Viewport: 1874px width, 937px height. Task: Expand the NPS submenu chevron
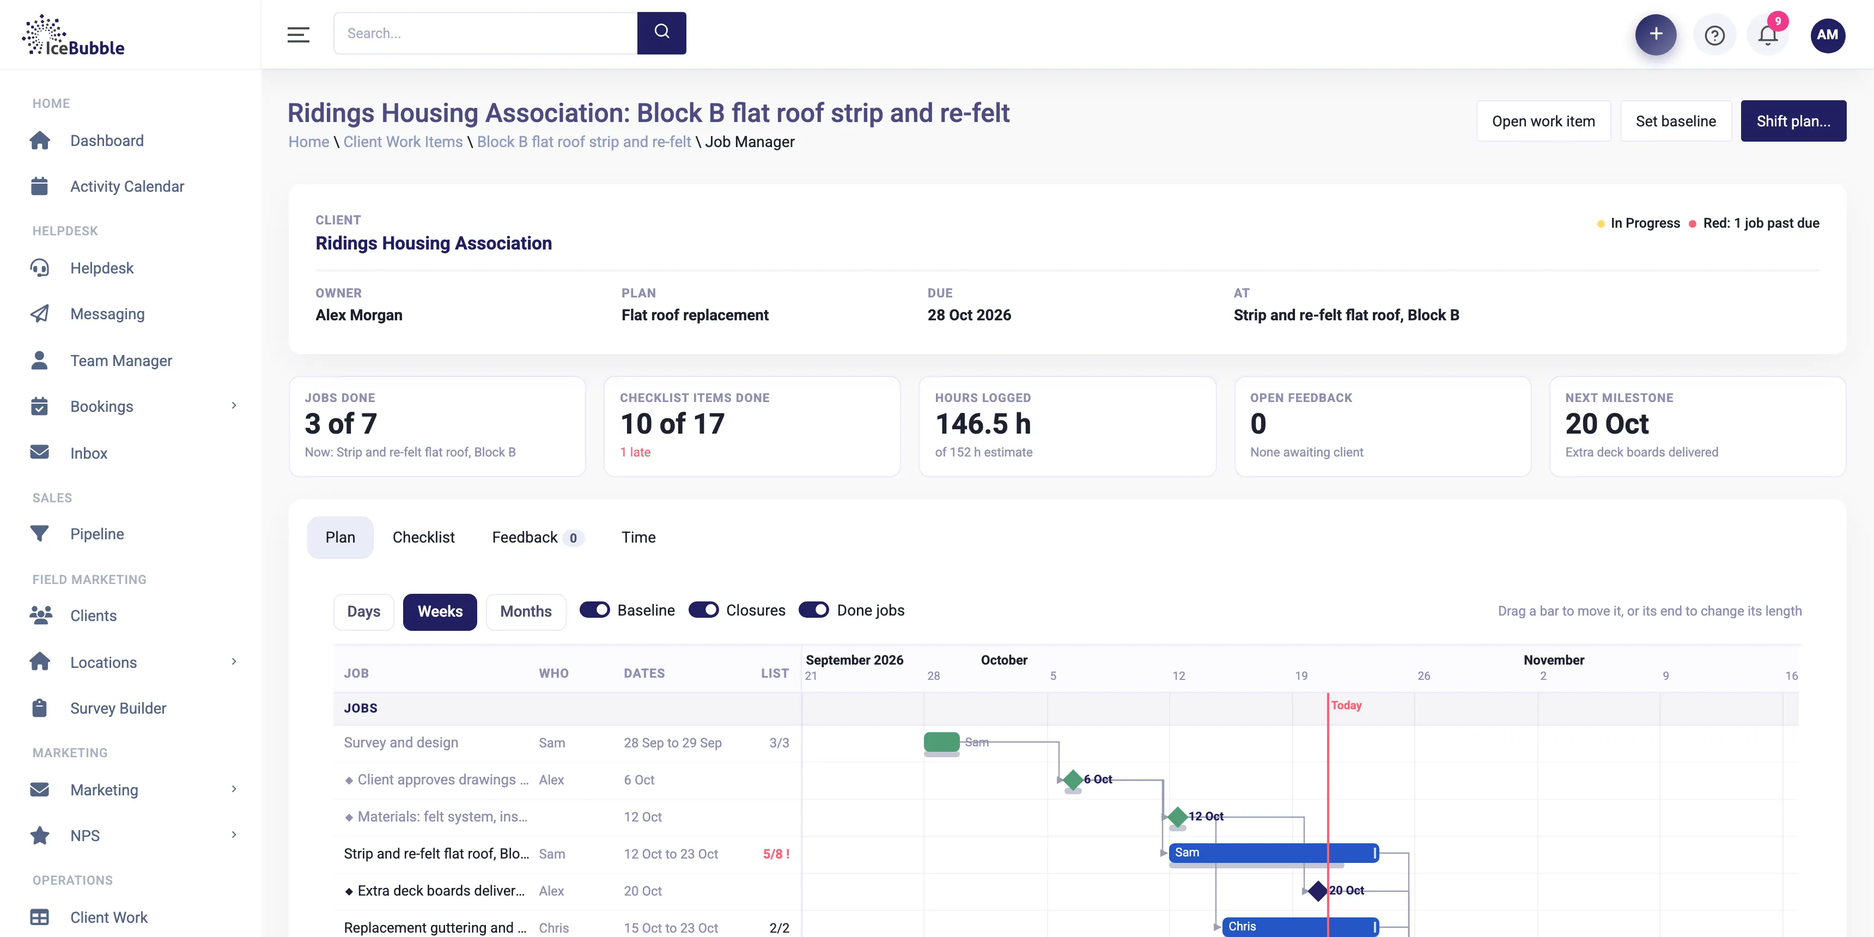pyautogui.click(x=234, y=835)
